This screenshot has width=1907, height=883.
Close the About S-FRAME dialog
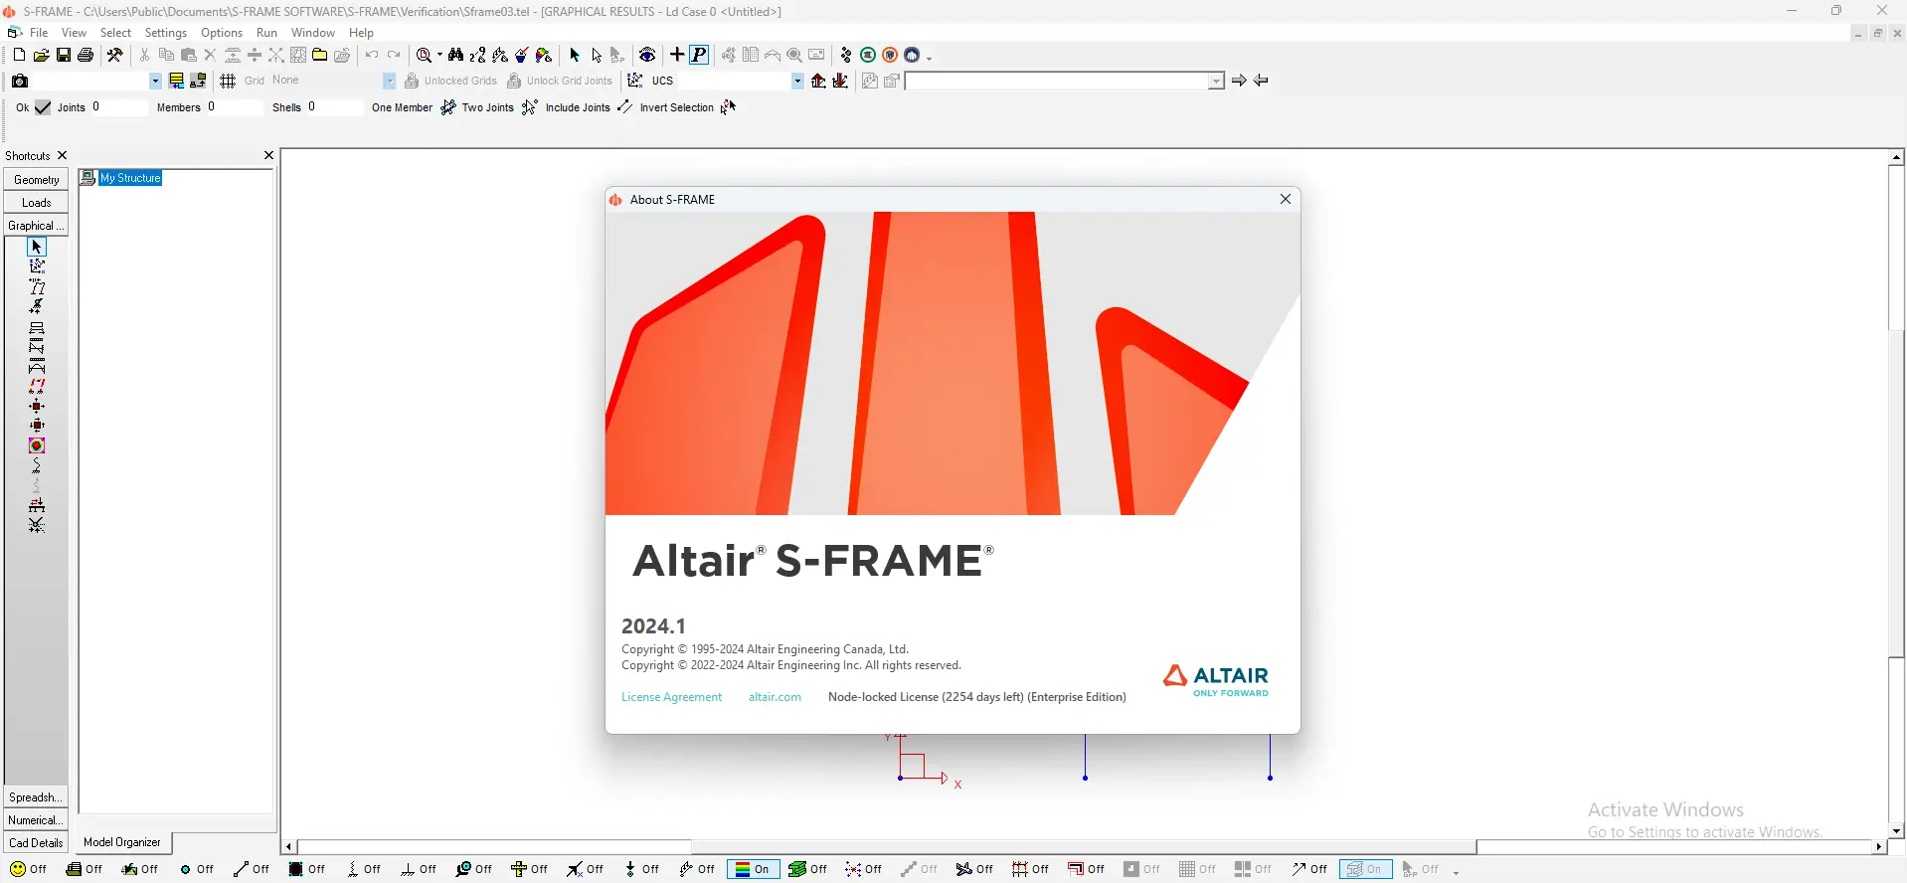(x=1286, y=199)
